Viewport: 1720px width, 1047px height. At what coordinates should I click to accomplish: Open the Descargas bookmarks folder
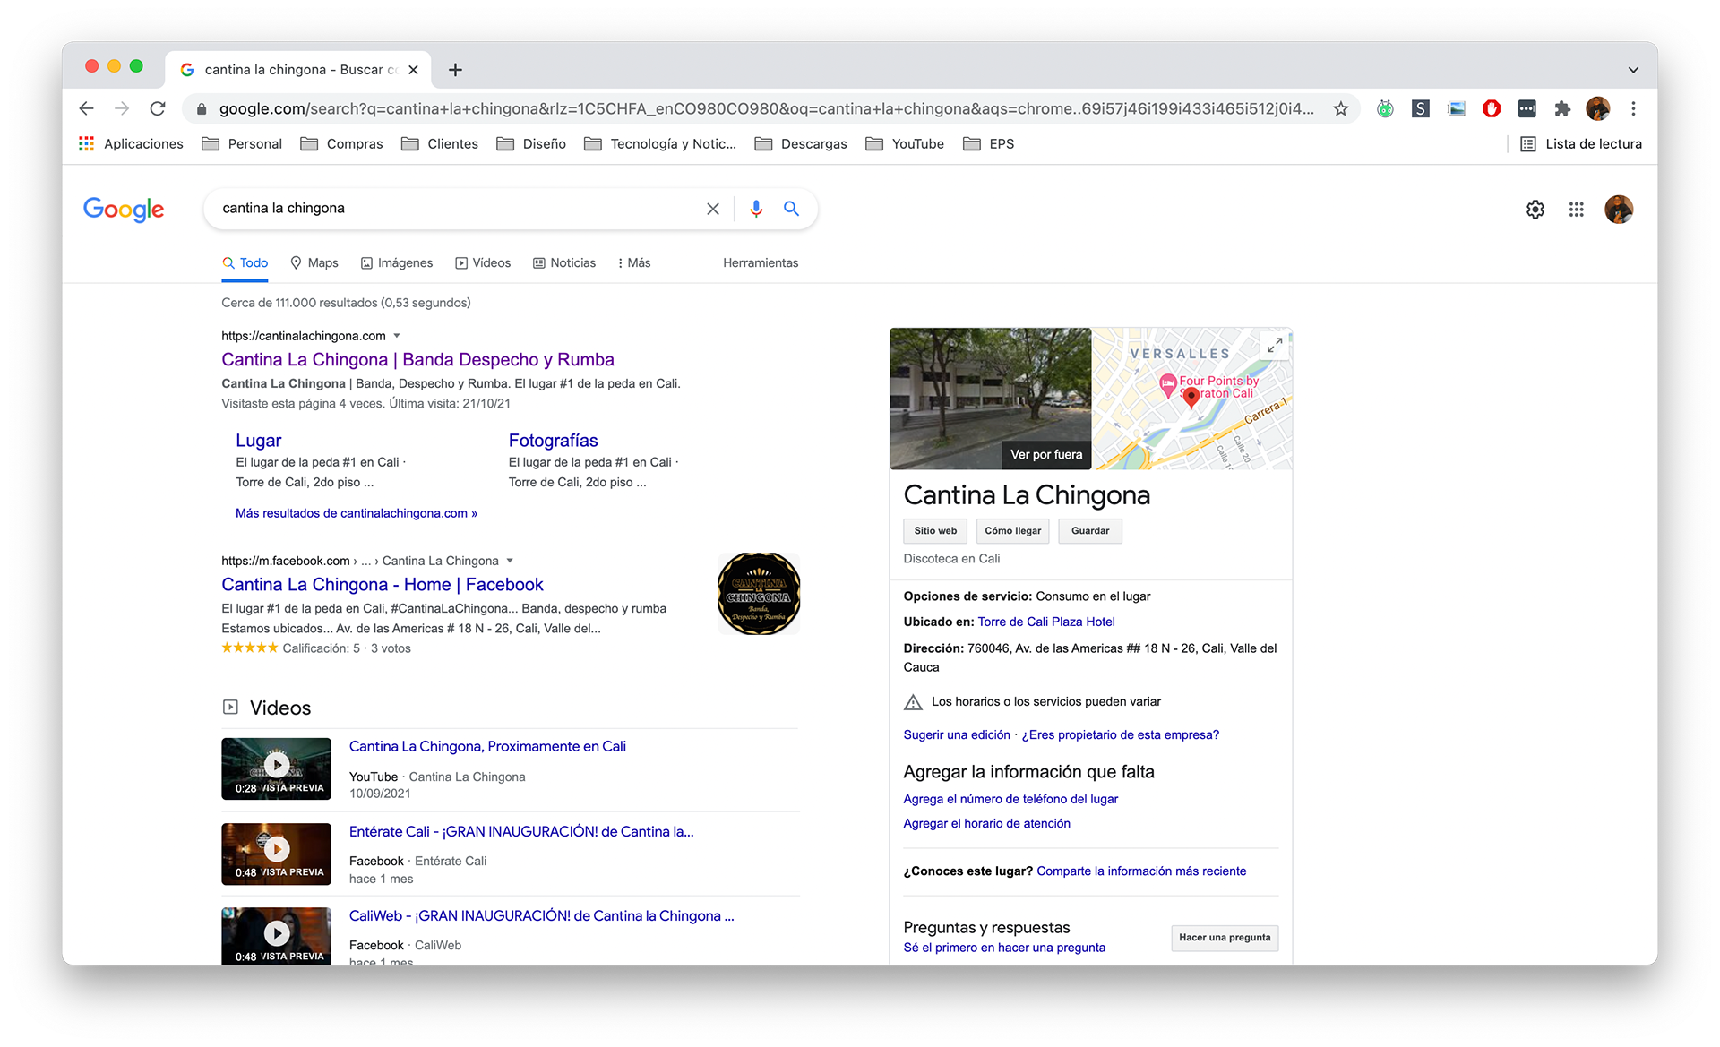[801, 143]
